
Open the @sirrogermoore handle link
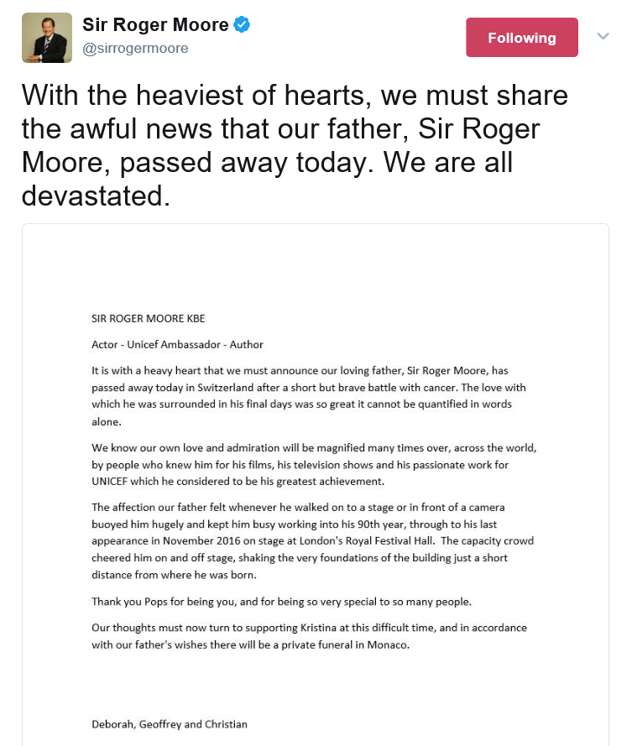(x=135, y=49)
